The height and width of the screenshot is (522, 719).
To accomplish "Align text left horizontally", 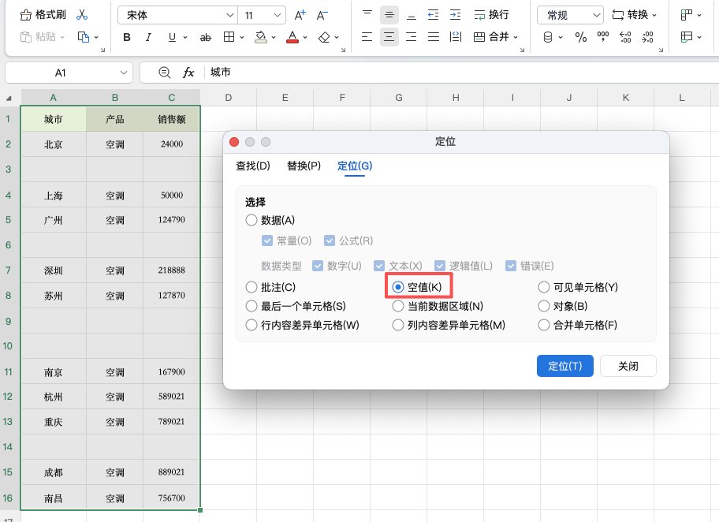I will 367,37.
